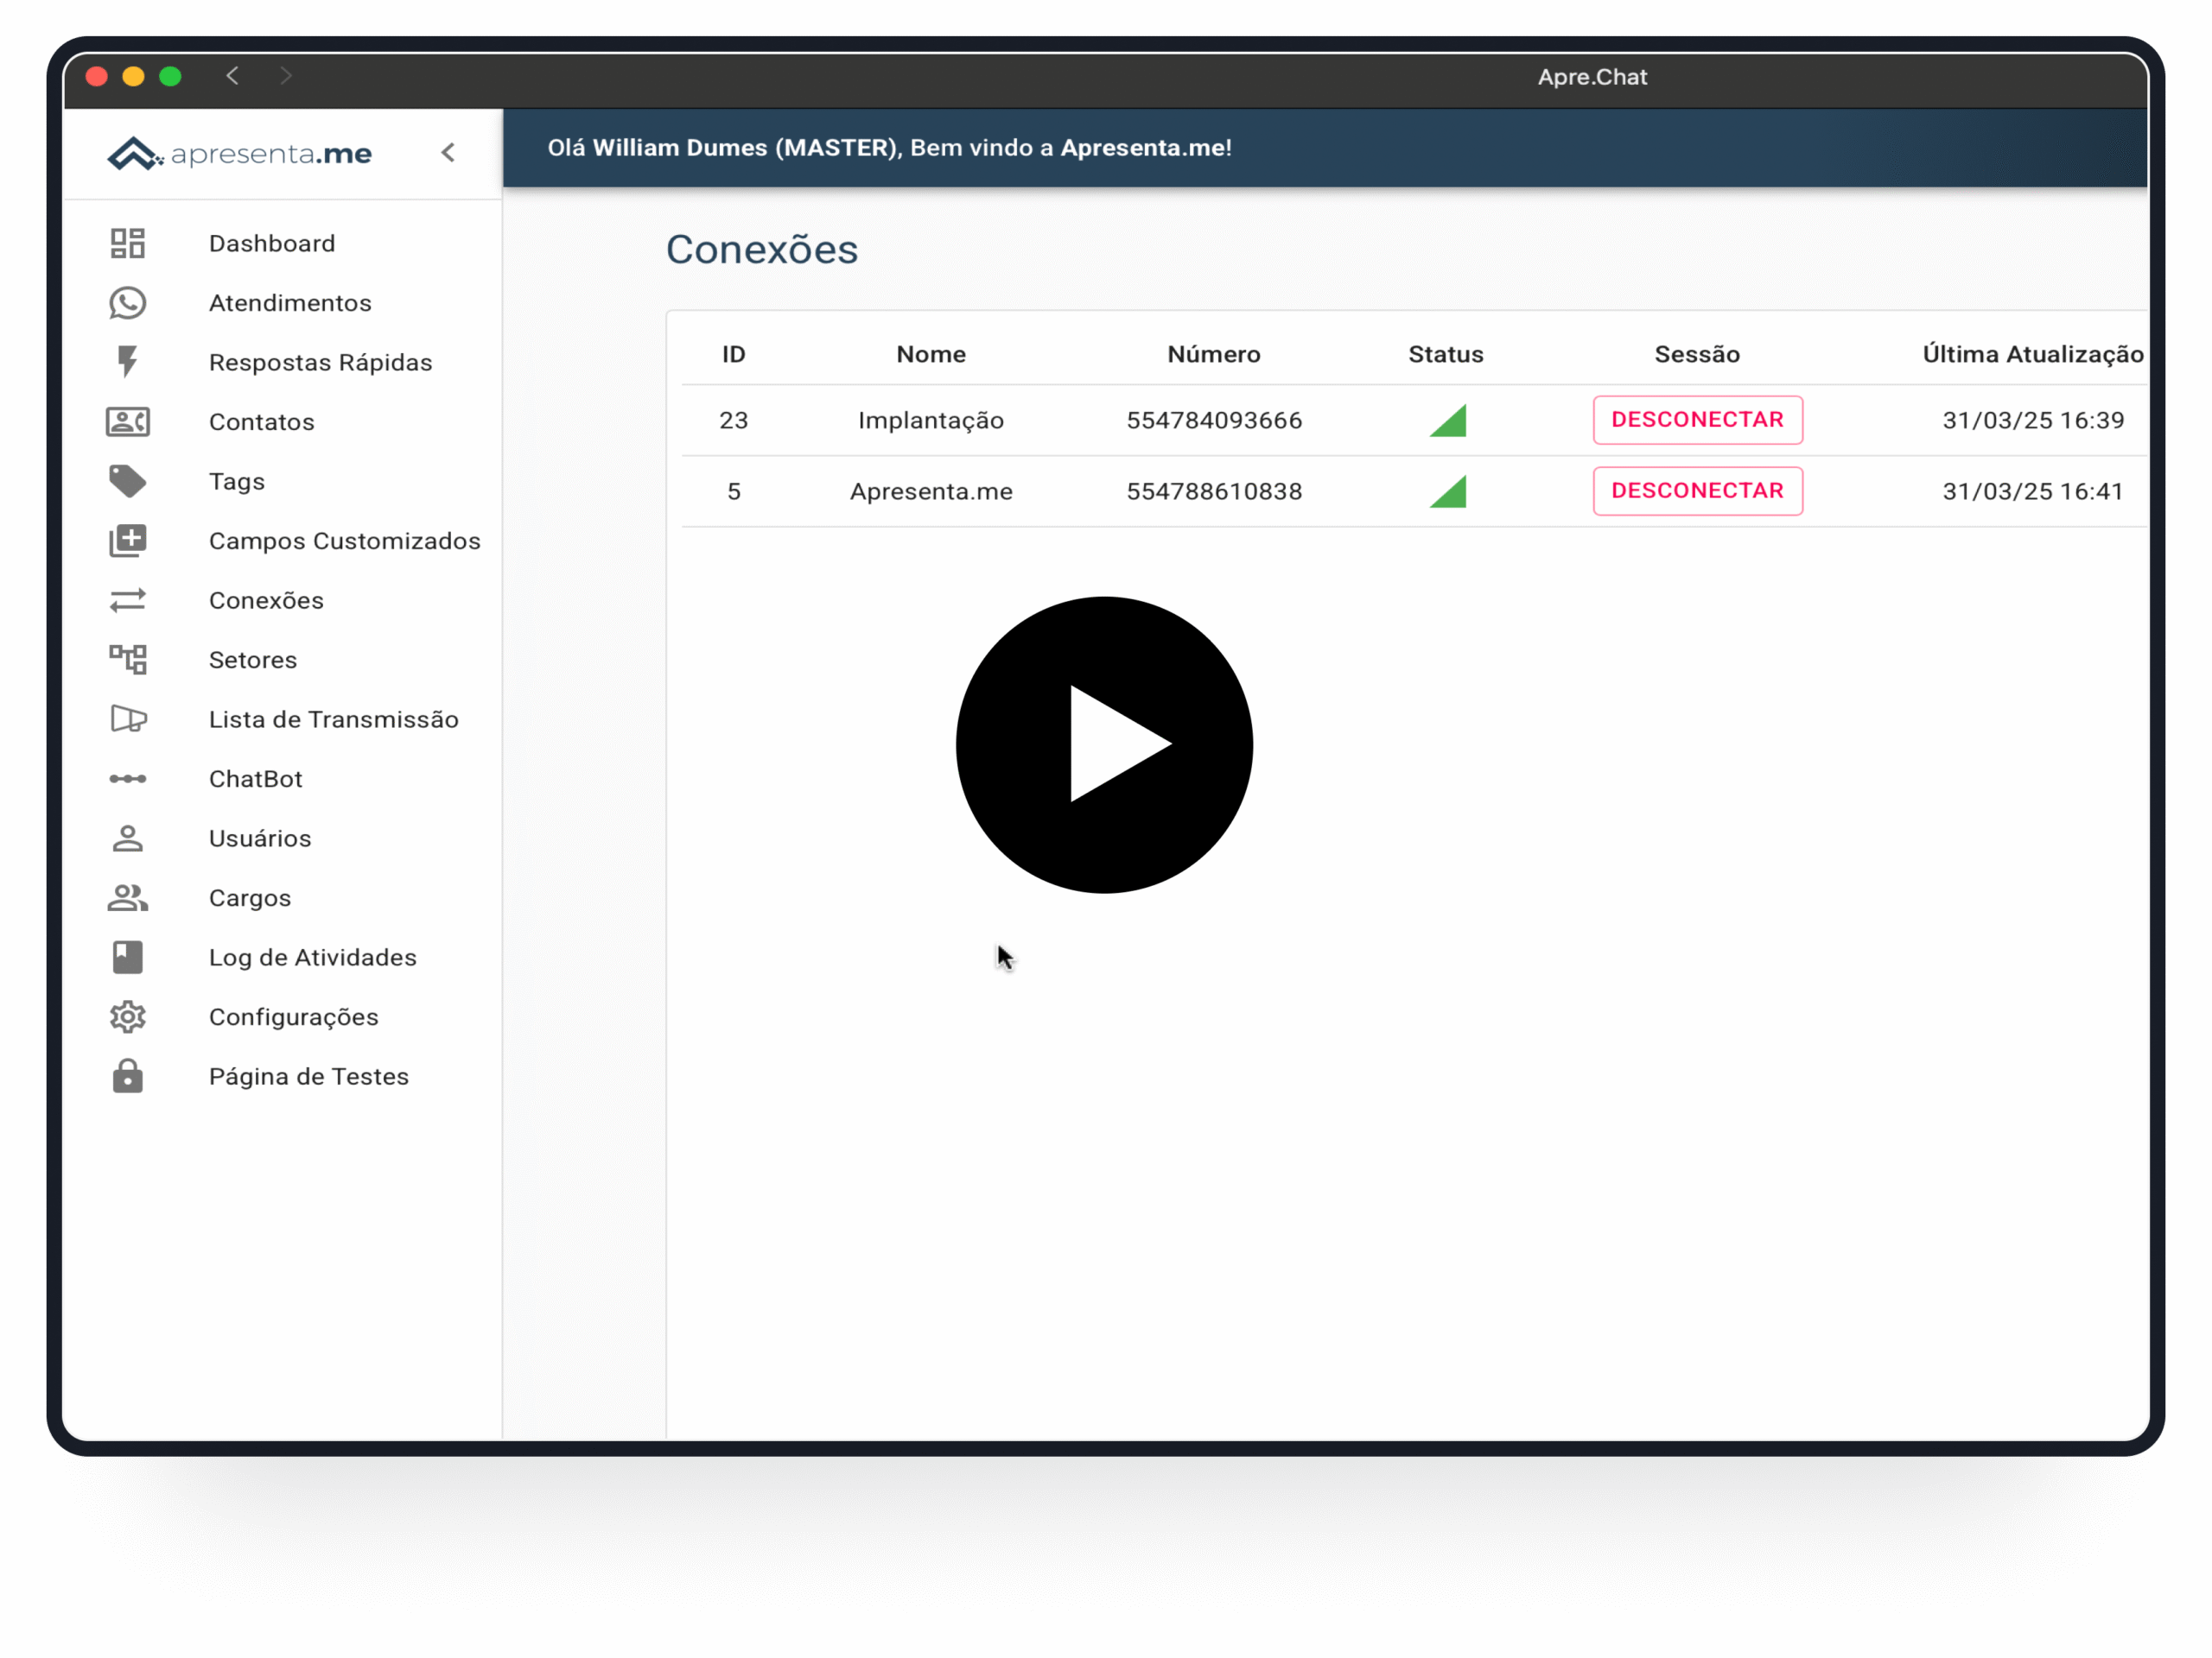
Task: Click the Respostas Rápidas lightning icon
Action: tap(127, 362)
